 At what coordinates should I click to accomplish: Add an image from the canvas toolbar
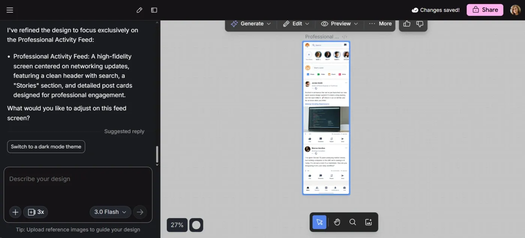point(368,222)
